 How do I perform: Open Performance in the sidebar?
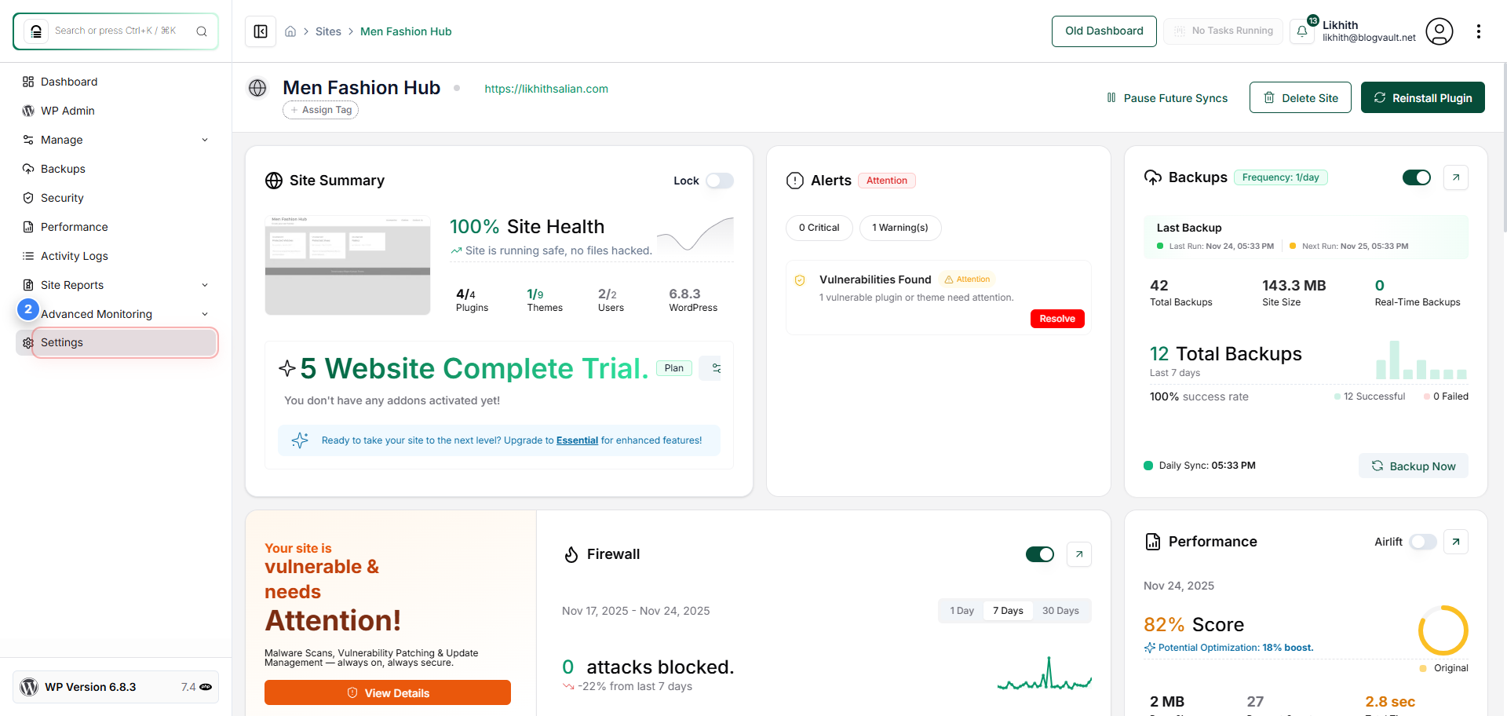coord(116,227)
